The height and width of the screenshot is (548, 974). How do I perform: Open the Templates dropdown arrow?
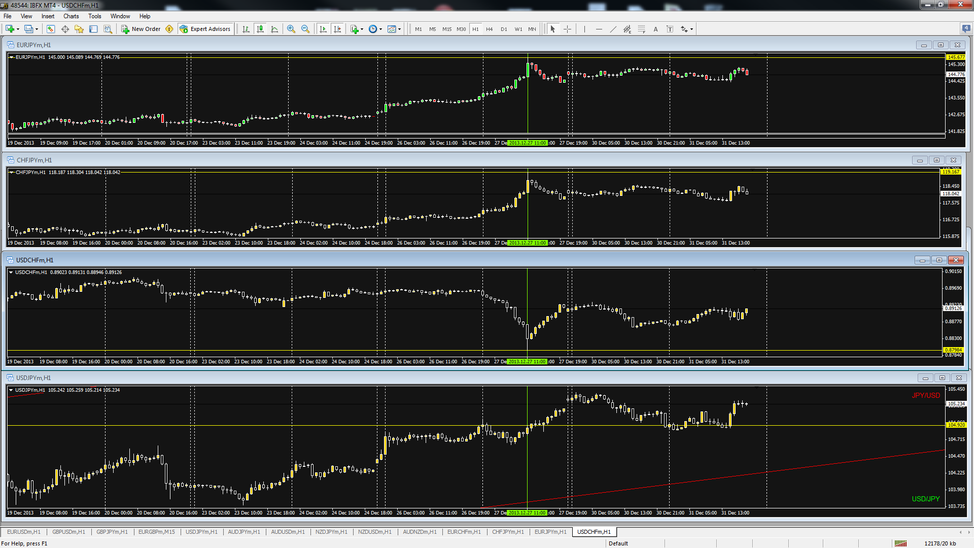pos(399,29)
